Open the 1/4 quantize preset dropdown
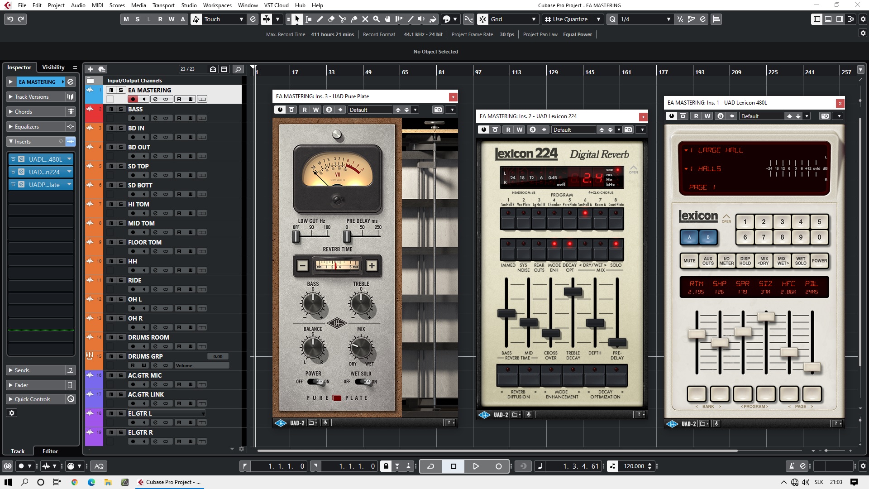This screenshot has height=489, width=869. pyautogui.click(x=668, y=19)
